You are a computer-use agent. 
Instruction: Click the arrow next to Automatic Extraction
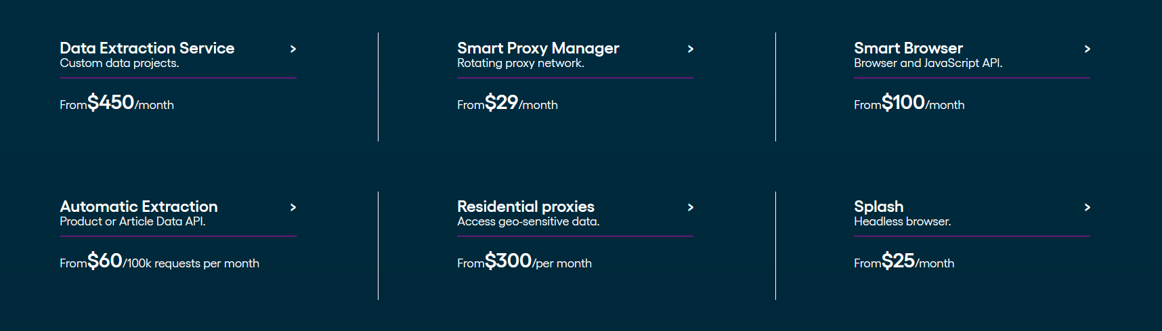(293, 207)
